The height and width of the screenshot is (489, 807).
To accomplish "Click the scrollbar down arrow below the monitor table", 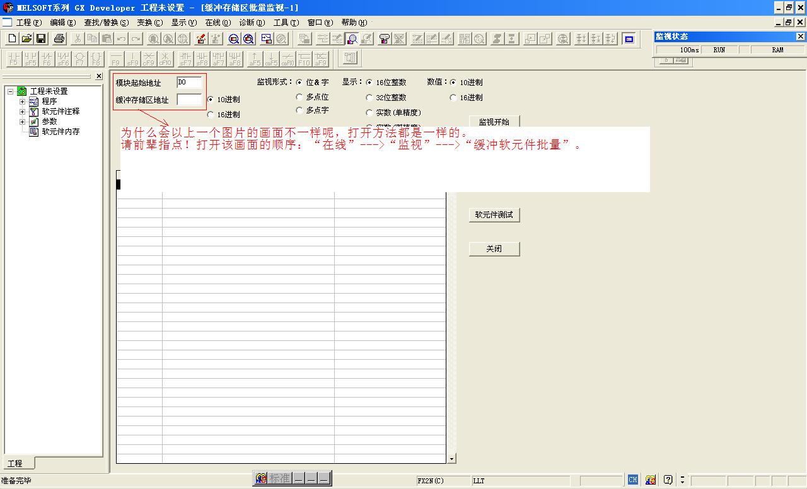I will click(451, 459).
